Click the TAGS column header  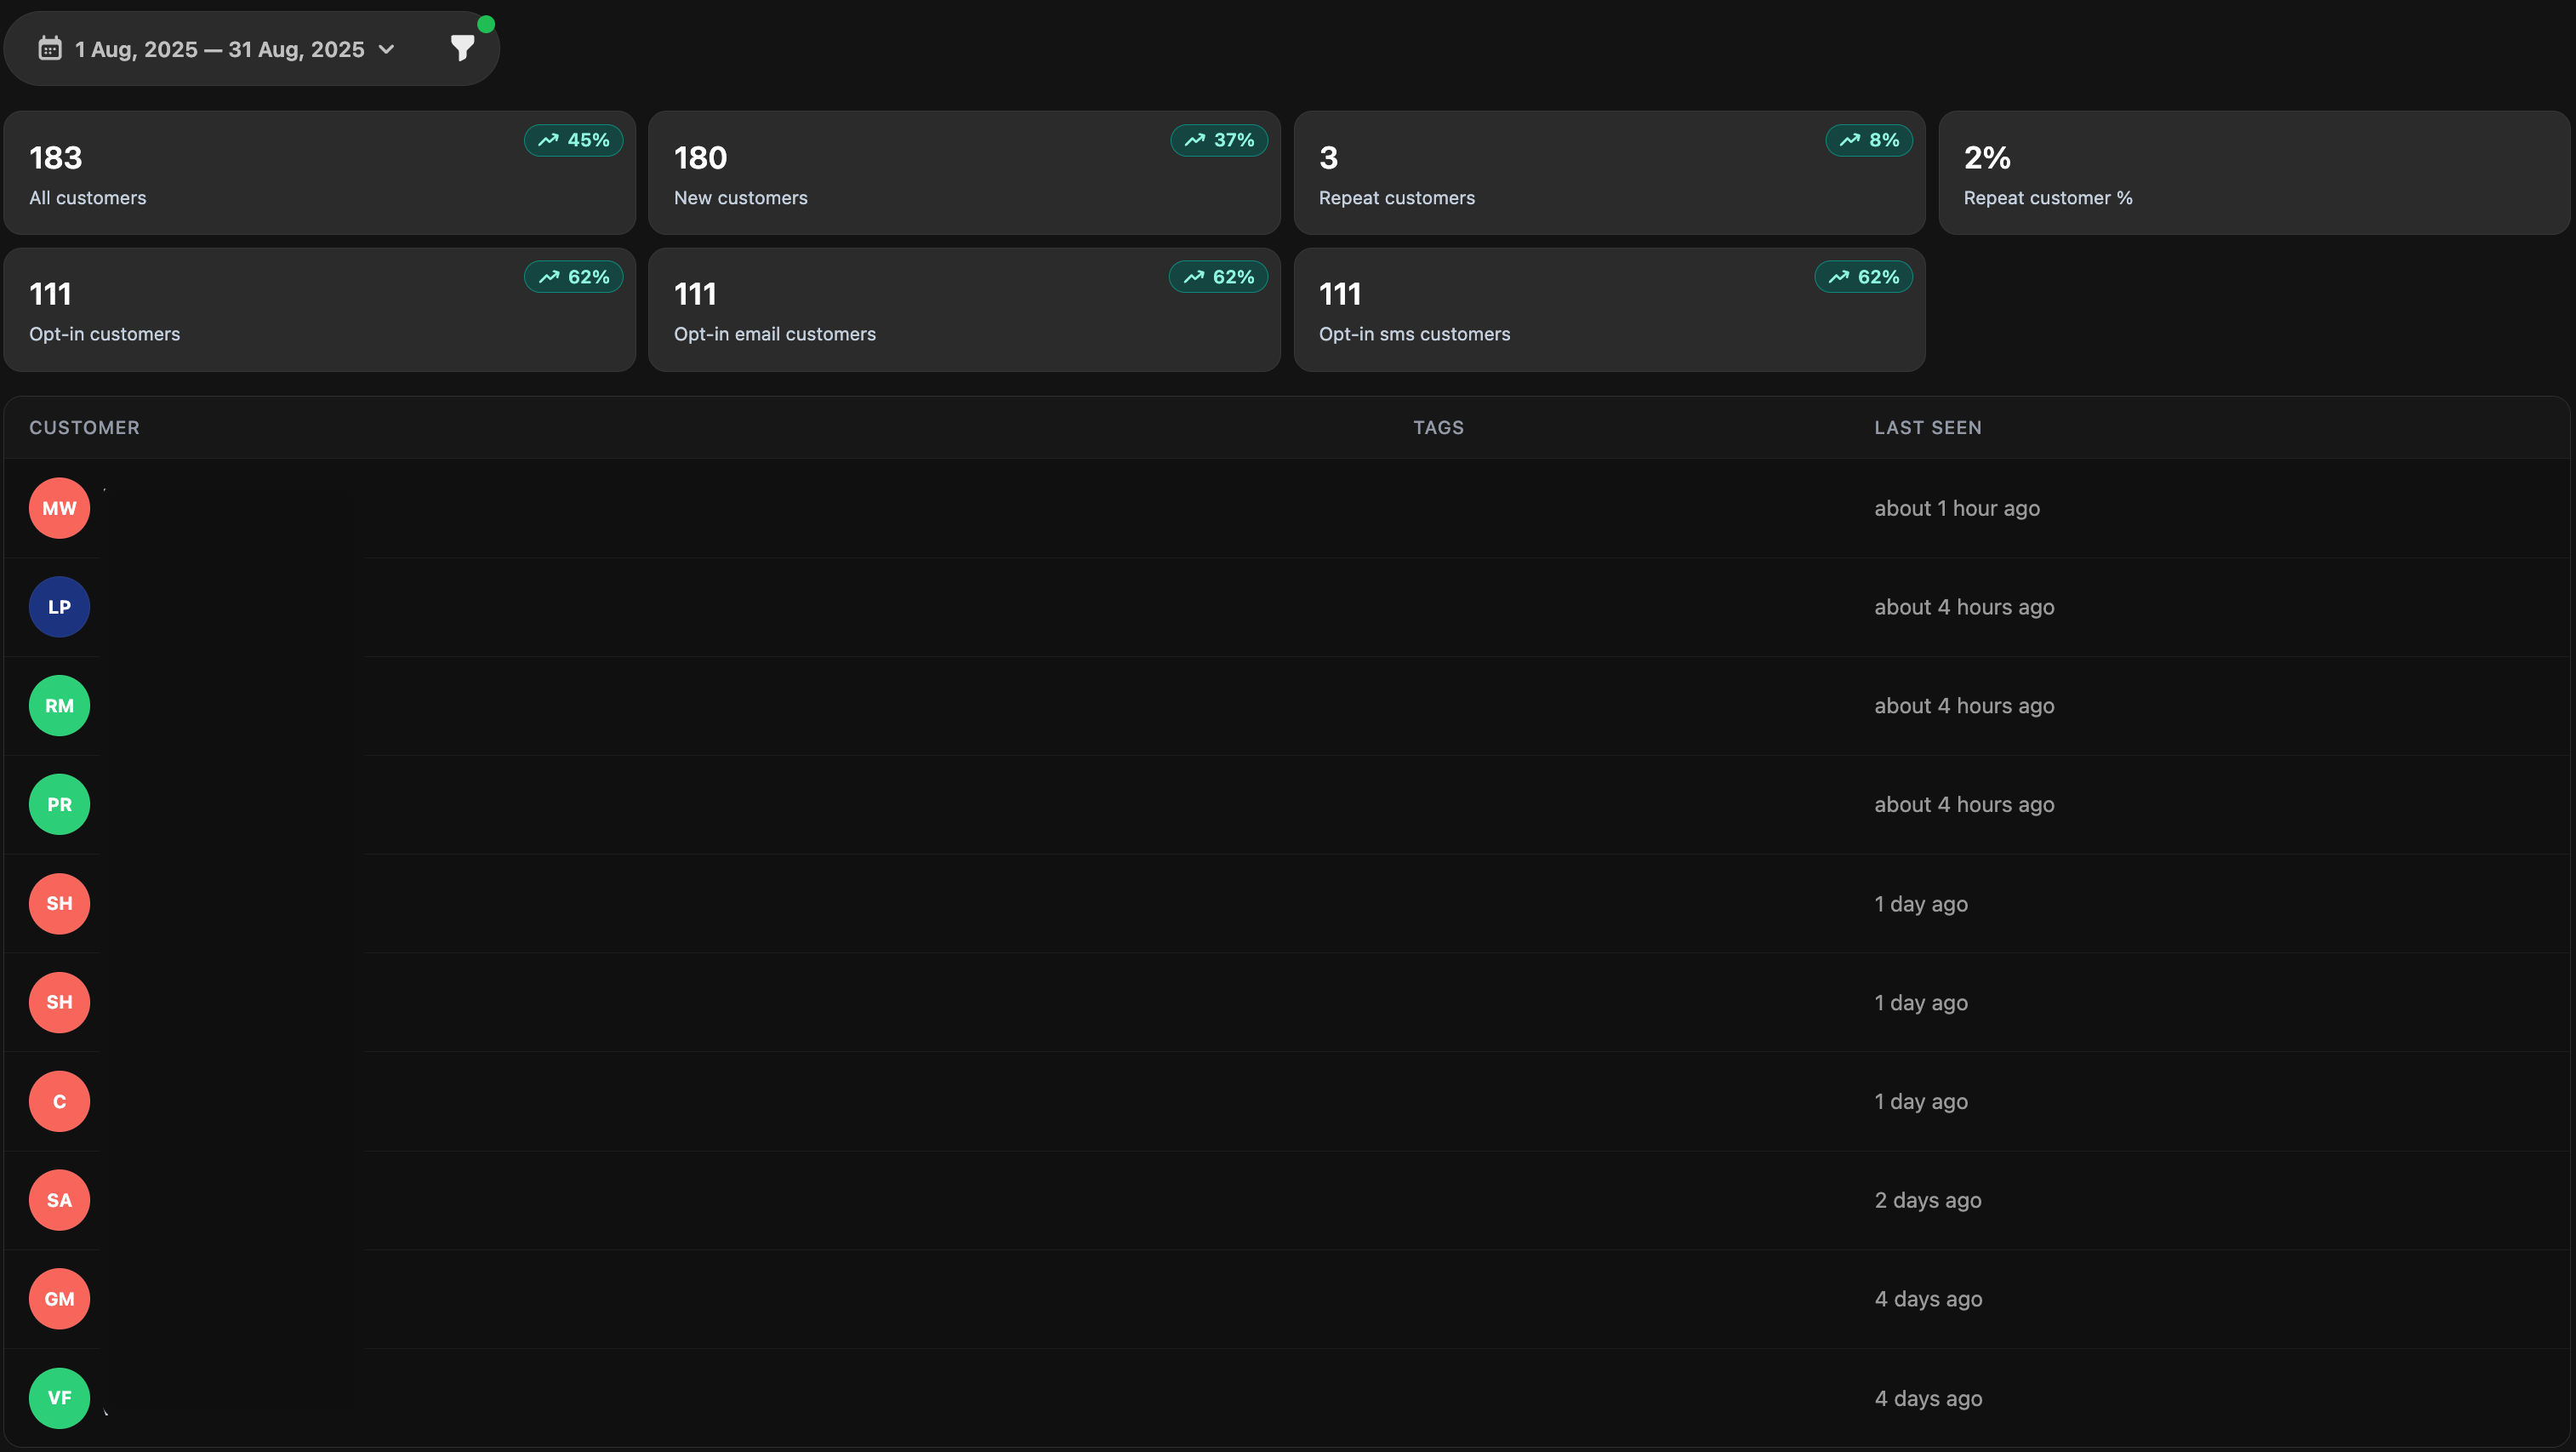[x=1438, y=427]
